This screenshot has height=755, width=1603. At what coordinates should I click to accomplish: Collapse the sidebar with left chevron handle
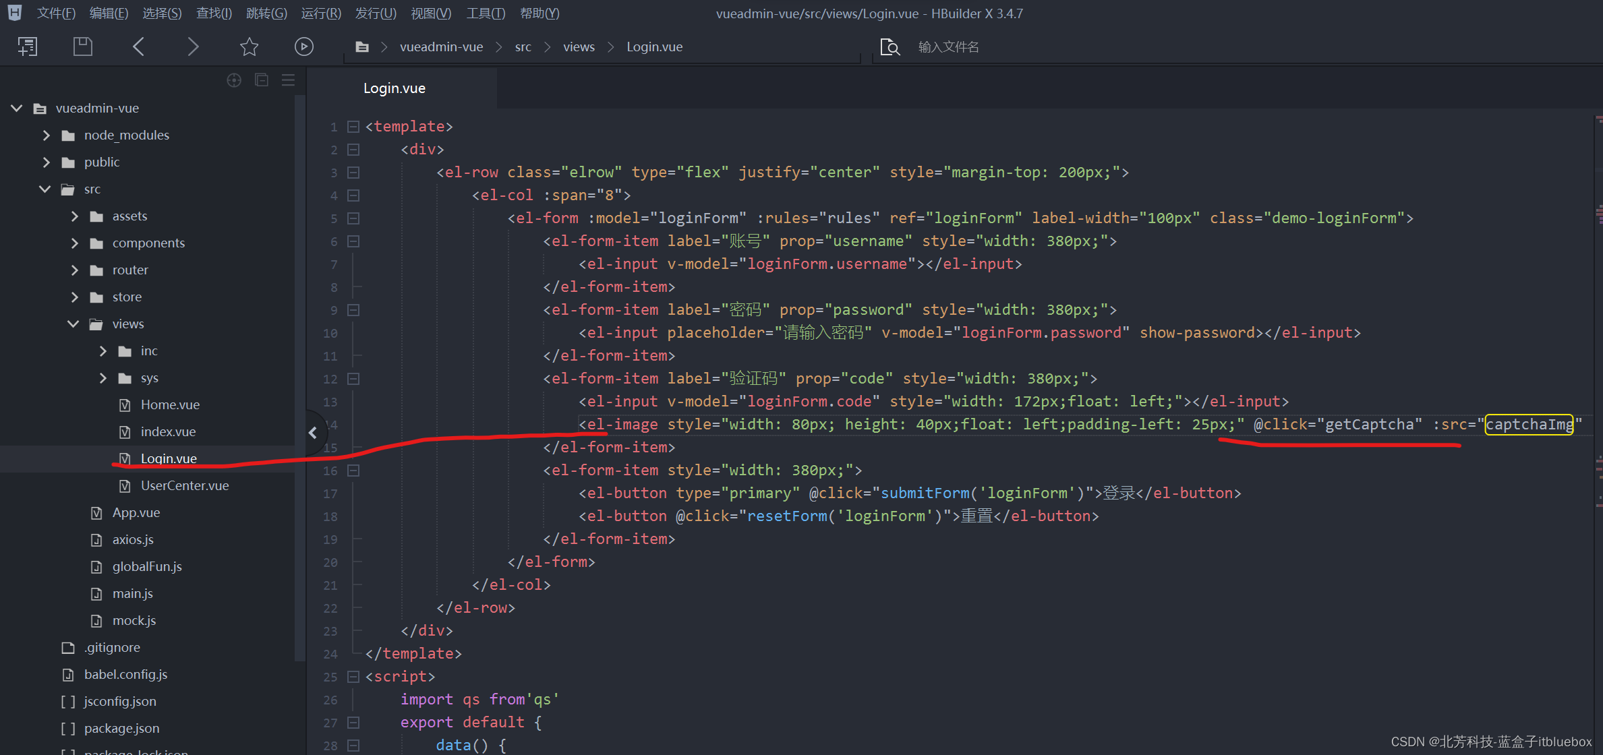[313, 433]
